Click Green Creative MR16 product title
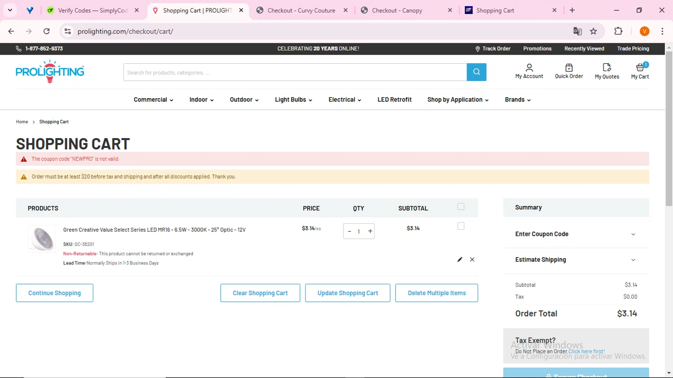Viewport: 673px width, 378px height. coord(154,230)
